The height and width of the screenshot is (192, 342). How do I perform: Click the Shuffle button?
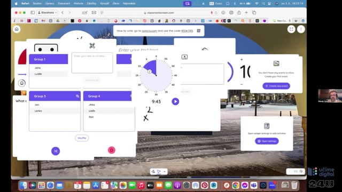(82, 138)
